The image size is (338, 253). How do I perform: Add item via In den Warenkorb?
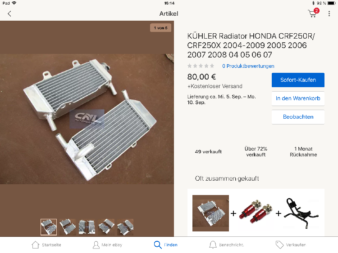298,98
